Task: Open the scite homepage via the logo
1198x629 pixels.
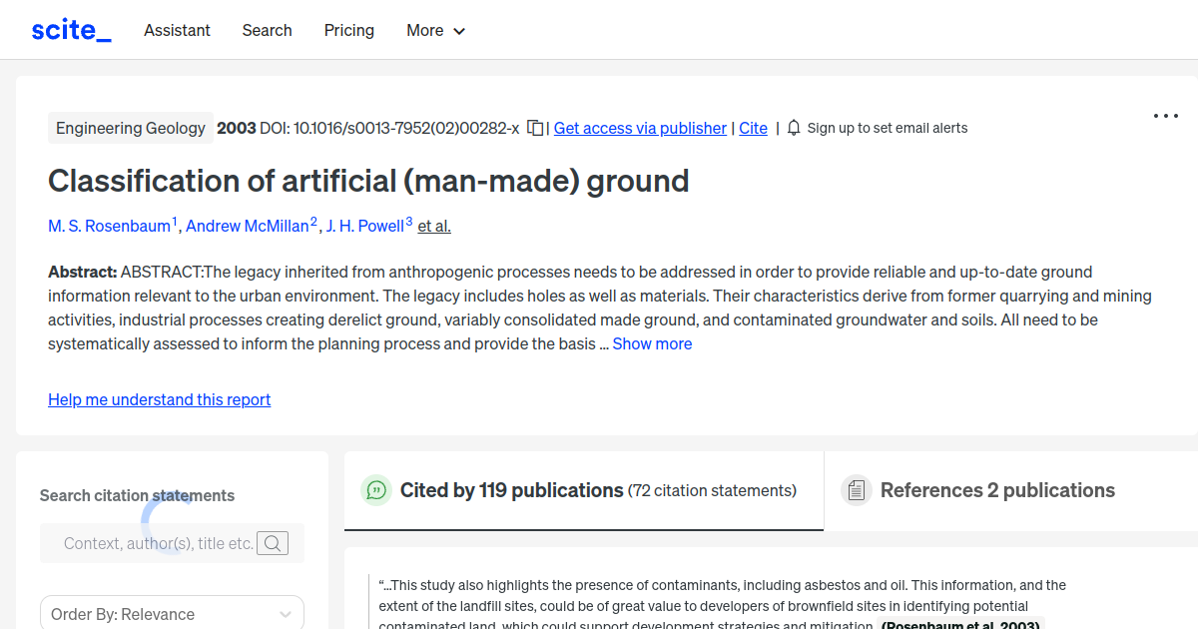Action: [x=70, y=29]
